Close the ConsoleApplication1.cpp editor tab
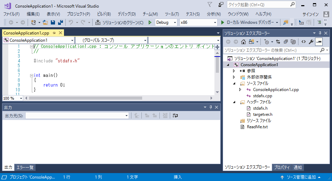The width and height of the screenshot is (332, 181). click(61, 33)
